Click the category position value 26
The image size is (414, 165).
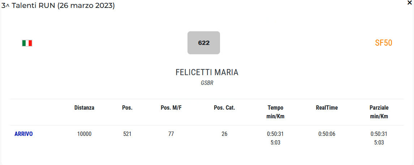(224, 134)
